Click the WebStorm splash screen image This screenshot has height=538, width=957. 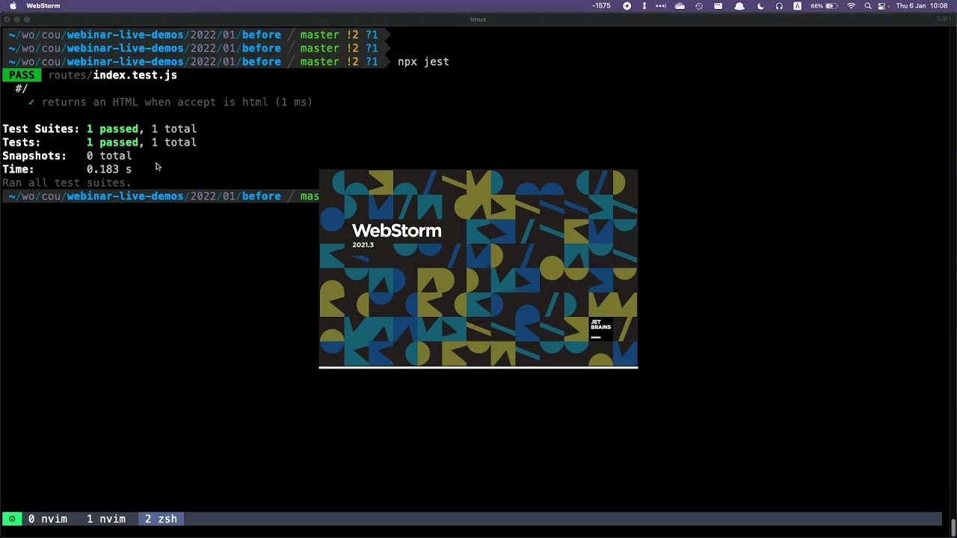(478, 269)
